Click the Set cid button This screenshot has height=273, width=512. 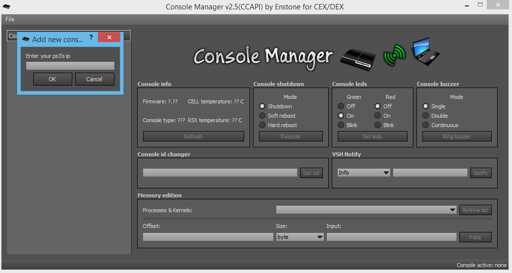[x=311, y=173]
